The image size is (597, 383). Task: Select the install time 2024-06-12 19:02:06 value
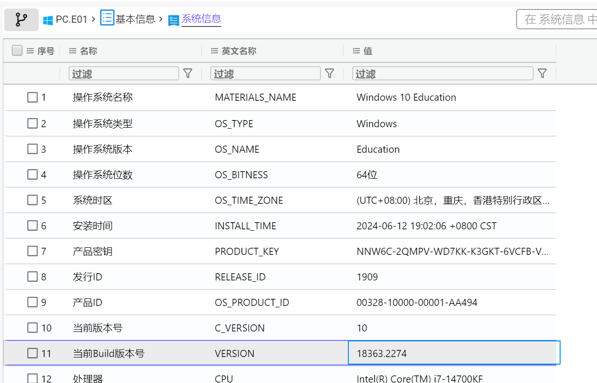pyautogui.click(x=426, y=226)
